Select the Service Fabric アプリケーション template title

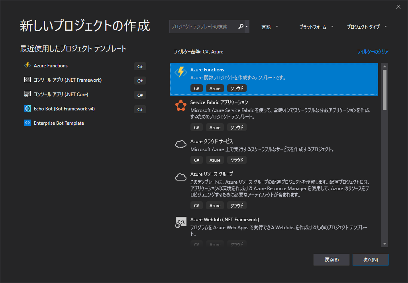click(219, 102)
